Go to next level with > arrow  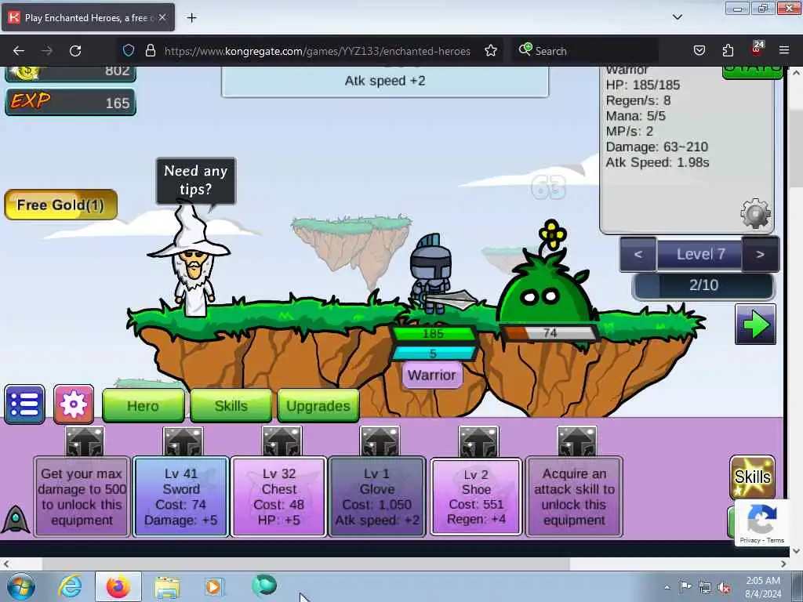[x=761, y=255]
